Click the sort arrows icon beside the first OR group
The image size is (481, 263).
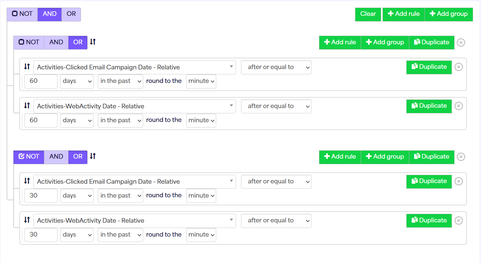[x=93, y=42]
